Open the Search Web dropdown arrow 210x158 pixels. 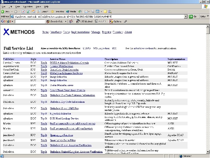pyautogui.click(x=66, y=21)
